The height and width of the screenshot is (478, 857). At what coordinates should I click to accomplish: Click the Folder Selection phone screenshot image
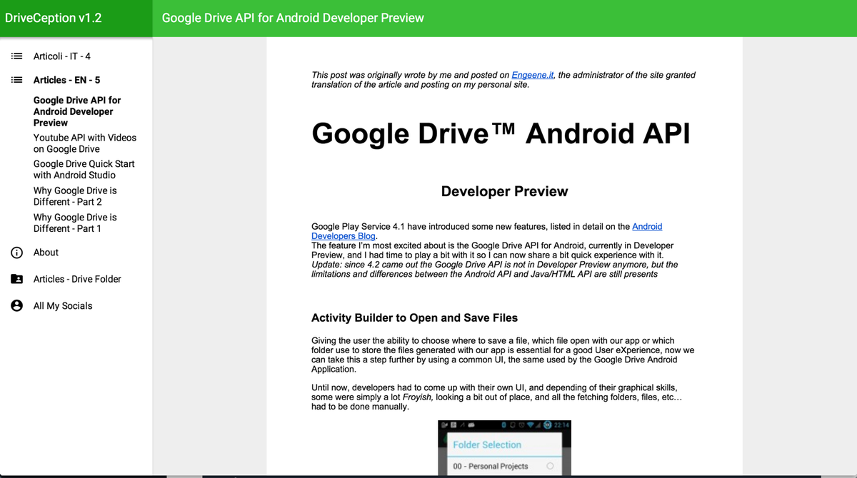pos(504,448)
